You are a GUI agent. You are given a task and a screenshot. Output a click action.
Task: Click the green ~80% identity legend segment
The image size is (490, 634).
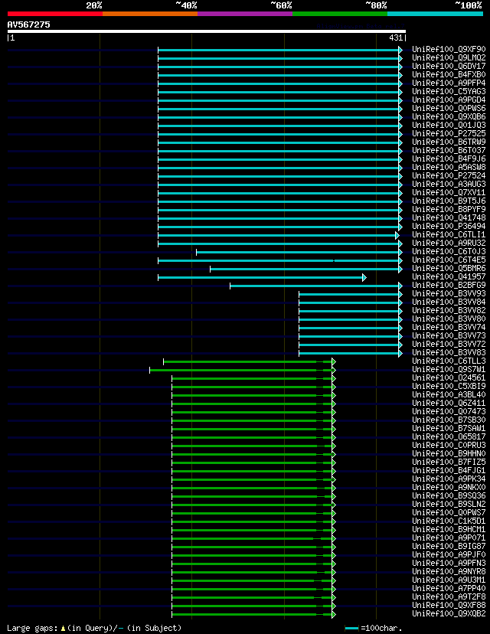pyautogui.click(x=340, y=14)
